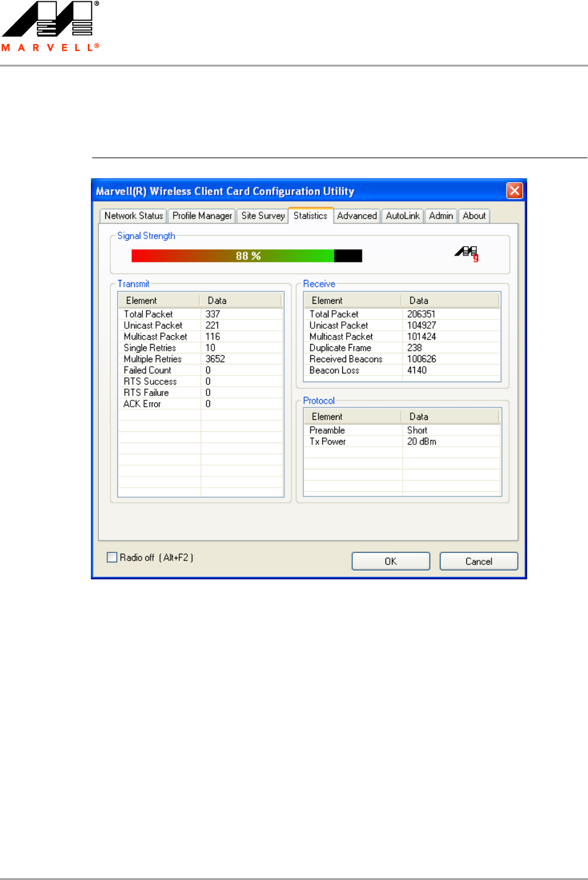
Task: Select the Beacon Loss row
Action: coord(402,370)
